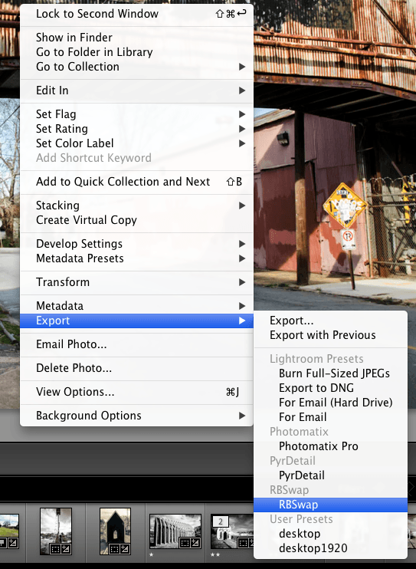Image resolution: width=416 pixels, height=569 pixels.
Task: Expand the Background Options submenu
Action: pos(136,416)
